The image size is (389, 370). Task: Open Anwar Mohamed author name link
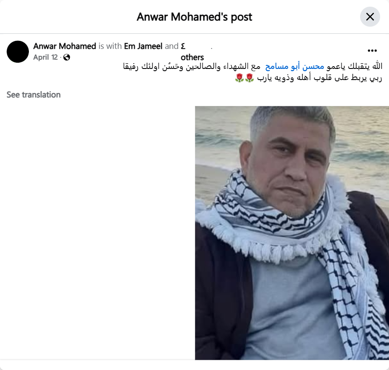point(64,46)
